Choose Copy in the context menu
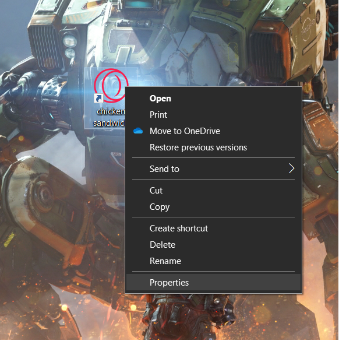Image resolution: width=339 pixels, height=341 pixels. (213, 207)
